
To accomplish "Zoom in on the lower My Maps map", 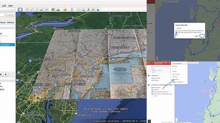I will click(177, 119).
